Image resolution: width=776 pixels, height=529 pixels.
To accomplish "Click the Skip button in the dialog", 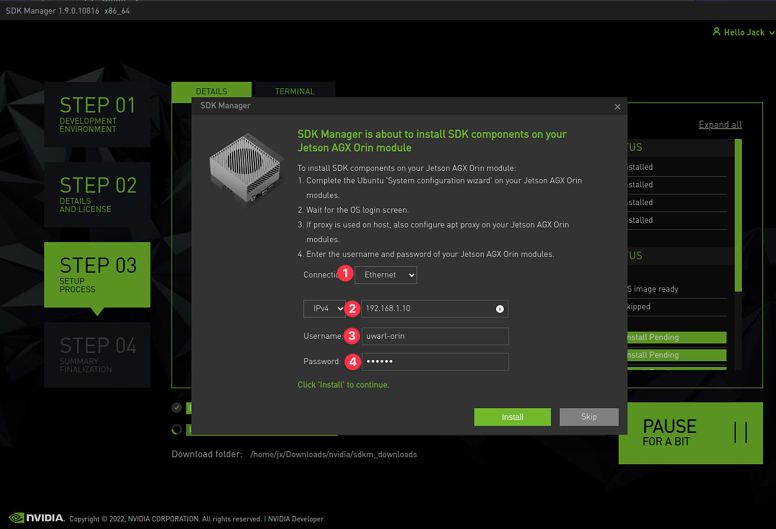I will pos(589,416).
